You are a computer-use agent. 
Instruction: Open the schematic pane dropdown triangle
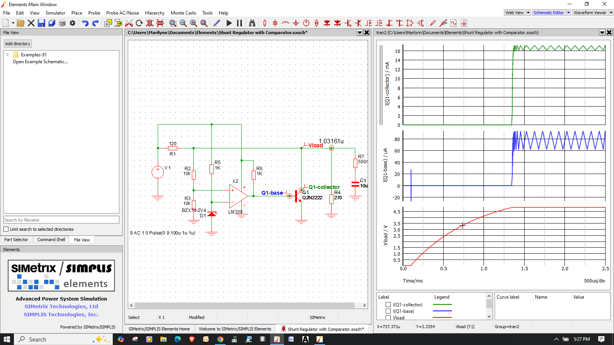point(360,33)
